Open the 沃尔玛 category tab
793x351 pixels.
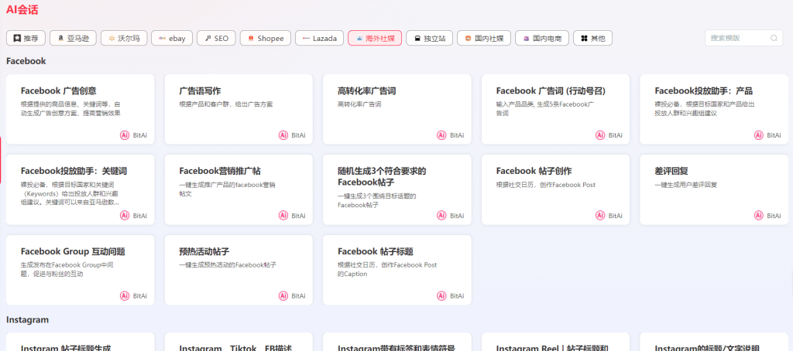(x=123, y=38)
